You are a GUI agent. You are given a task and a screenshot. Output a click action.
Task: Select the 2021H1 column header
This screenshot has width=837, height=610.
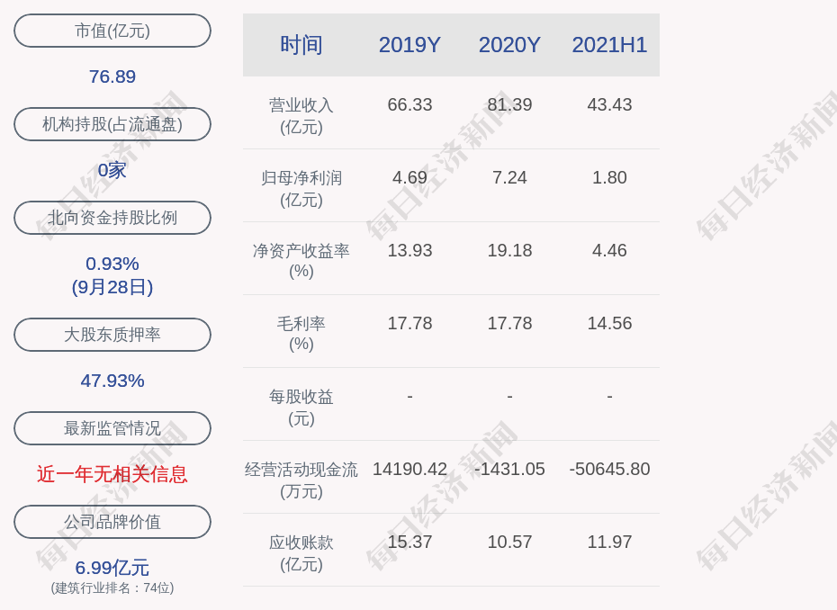[x=609, y=45]
